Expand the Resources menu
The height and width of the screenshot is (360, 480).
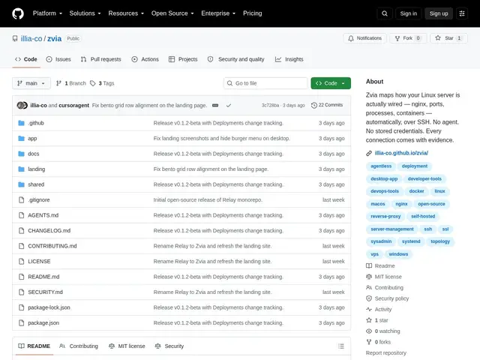(x=126, y=13)
